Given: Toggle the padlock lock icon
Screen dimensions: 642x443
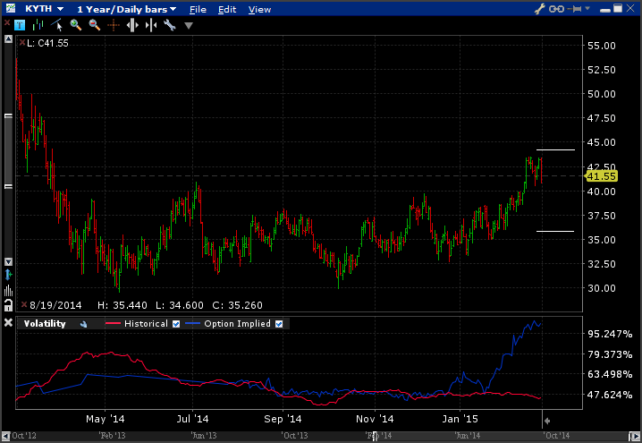Looking at the screenshot, I should pyautogui.click(x=8, y=305).
